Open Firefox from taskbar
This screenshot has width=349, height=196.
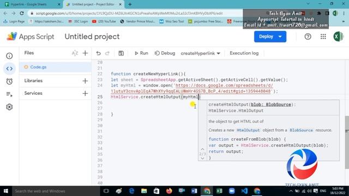coord(169,191)
